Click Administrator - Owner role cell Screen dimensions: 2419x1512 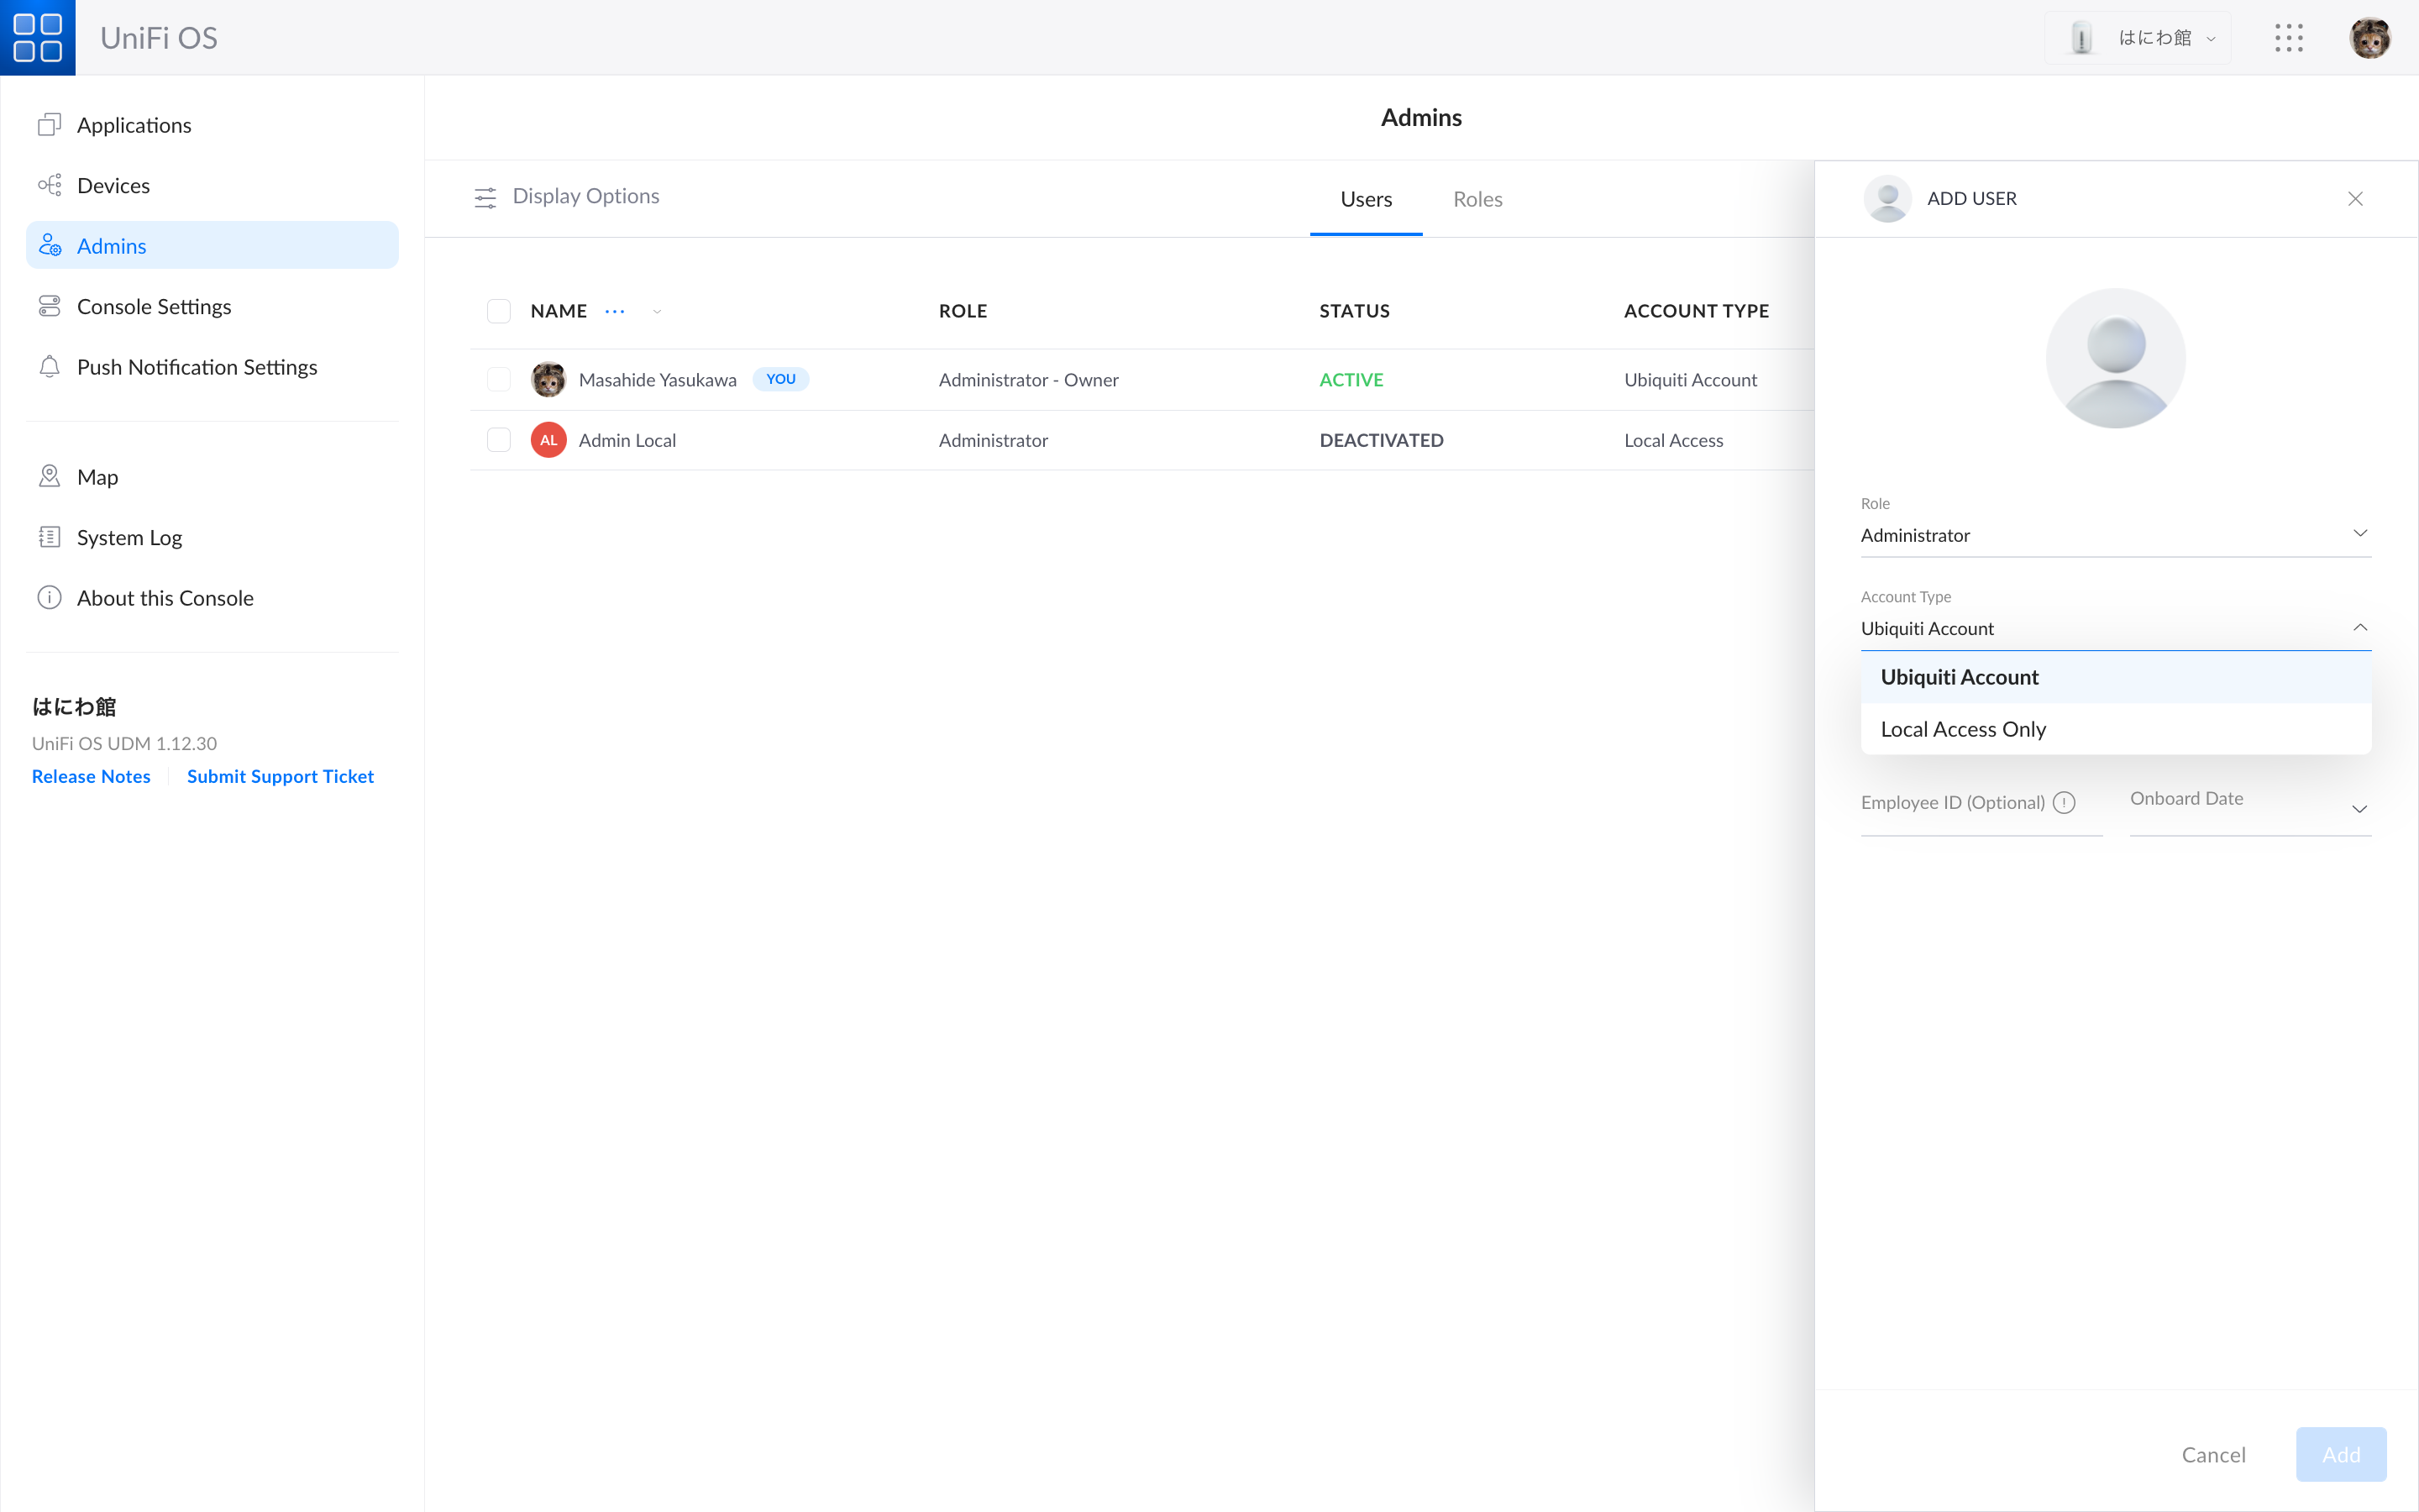(1029, 380)
